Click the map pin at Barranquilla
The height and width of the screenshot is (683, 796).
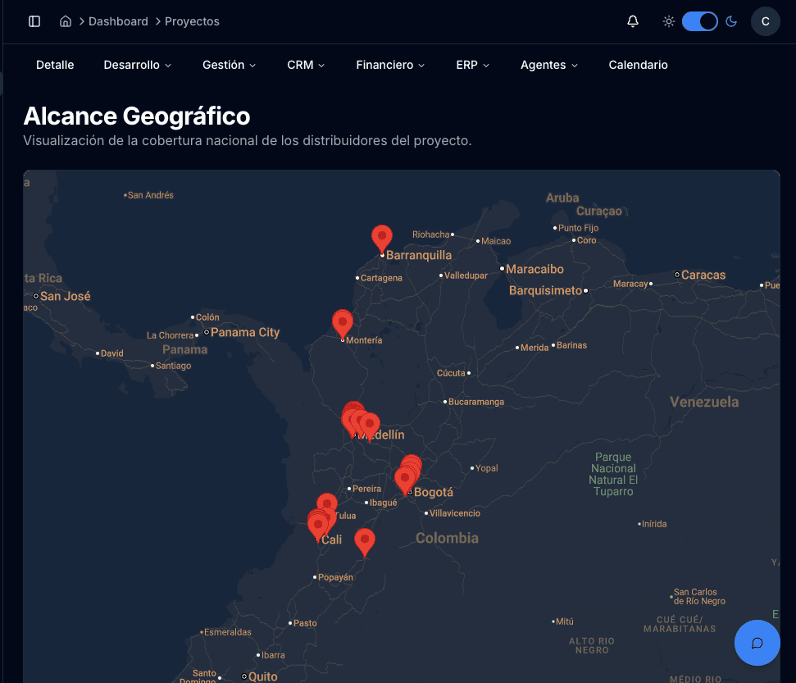(x=381, y=237)
